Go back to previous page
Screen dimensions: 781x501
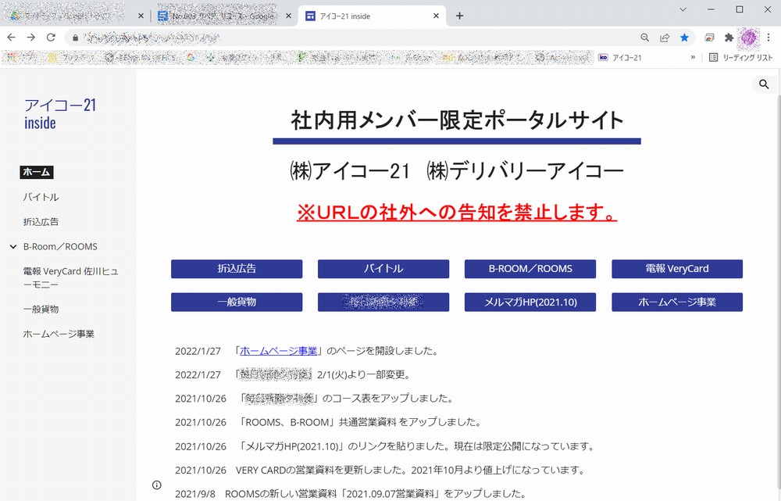click(12, 37)
